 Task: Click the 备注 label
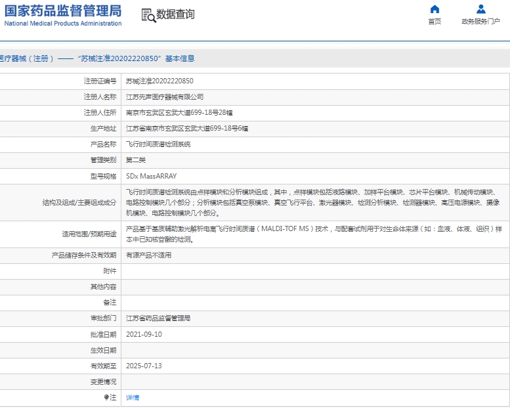[110, 302]
